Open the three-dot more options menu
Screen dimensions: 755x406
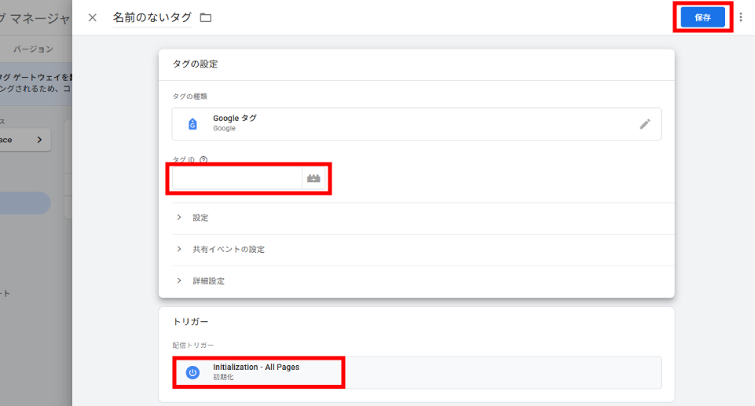click(740, 17)
